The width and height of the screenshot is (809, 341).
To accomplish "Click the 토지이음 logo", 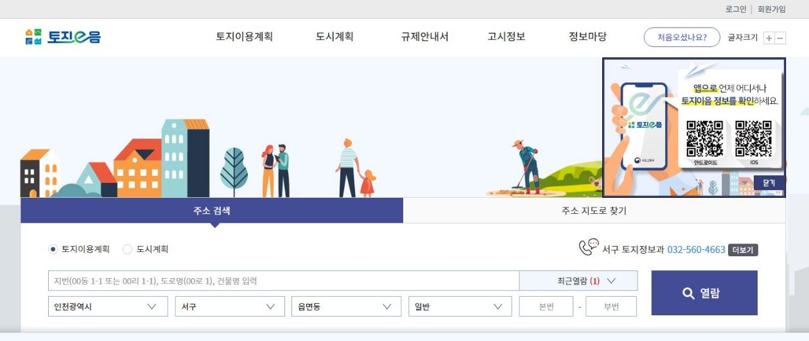I will 63,37.
